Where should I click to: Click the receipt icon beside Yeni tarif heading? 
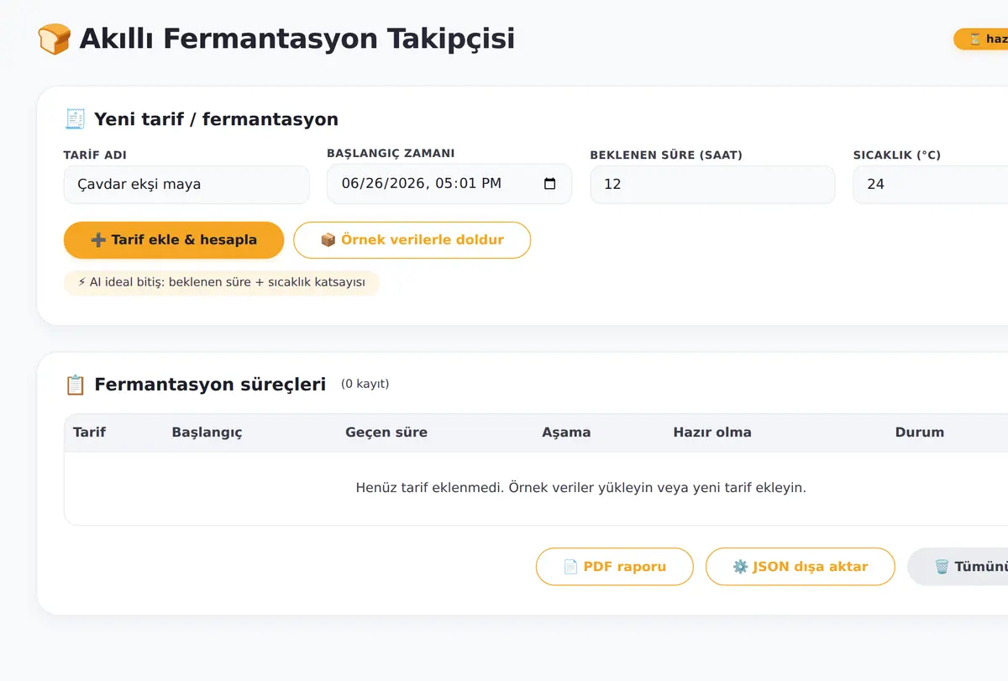coord(75,119)
